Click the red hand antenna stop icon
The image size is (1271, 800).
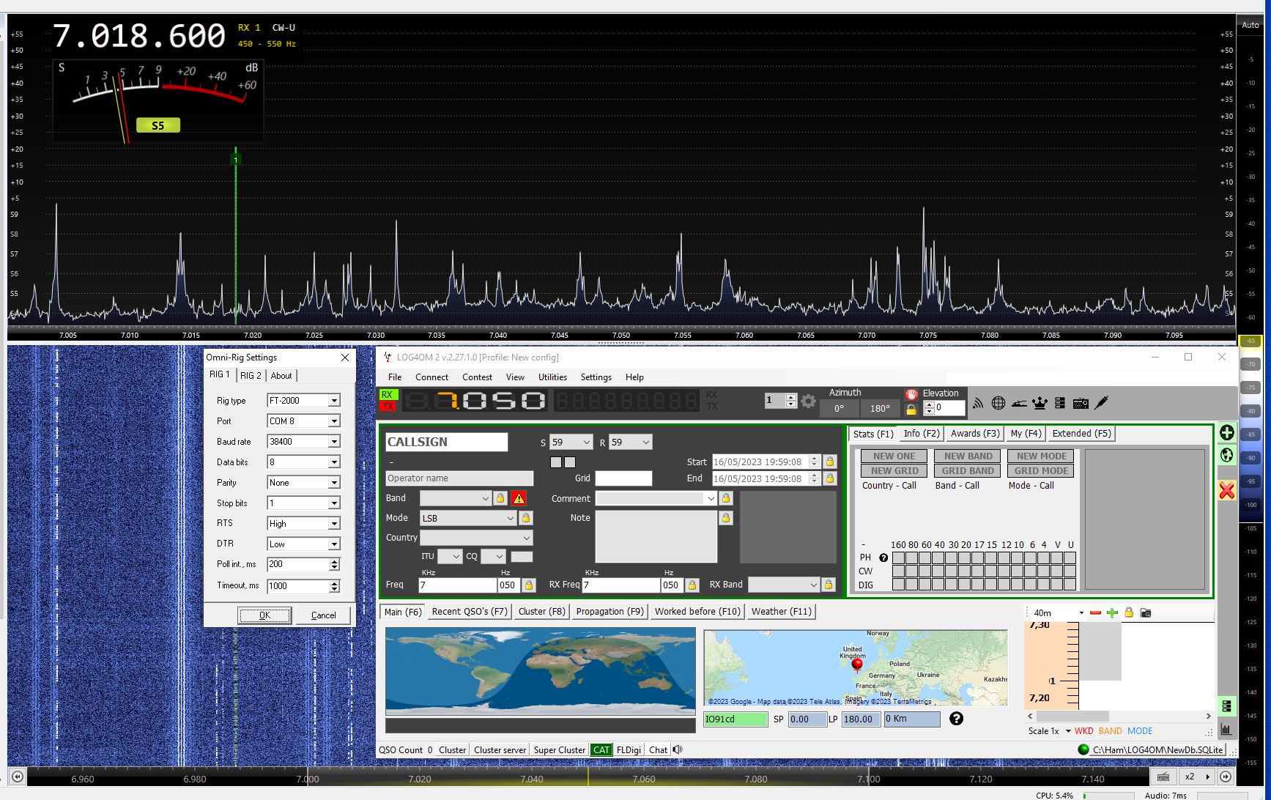click(911, 394)
